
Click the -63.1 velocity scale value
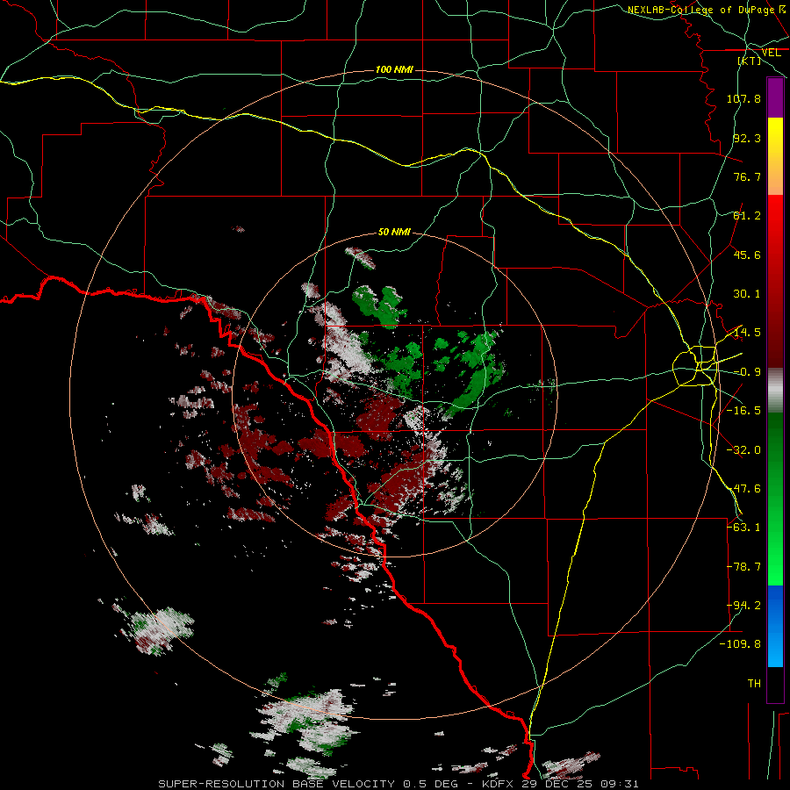pos(743,528)
